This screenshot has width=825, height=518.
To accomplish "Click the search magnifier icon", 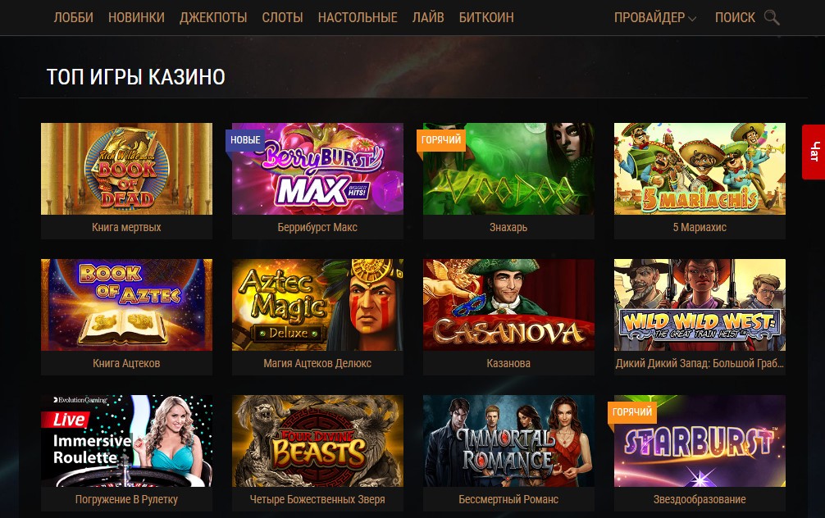I will [772, 17].
